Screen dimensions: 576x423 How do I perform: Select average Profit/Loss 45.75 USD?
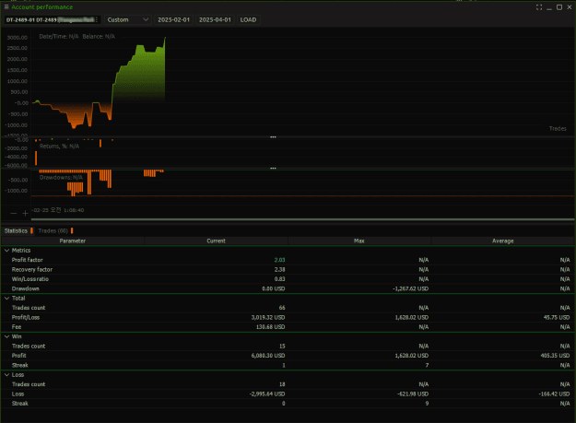(557, 317)
